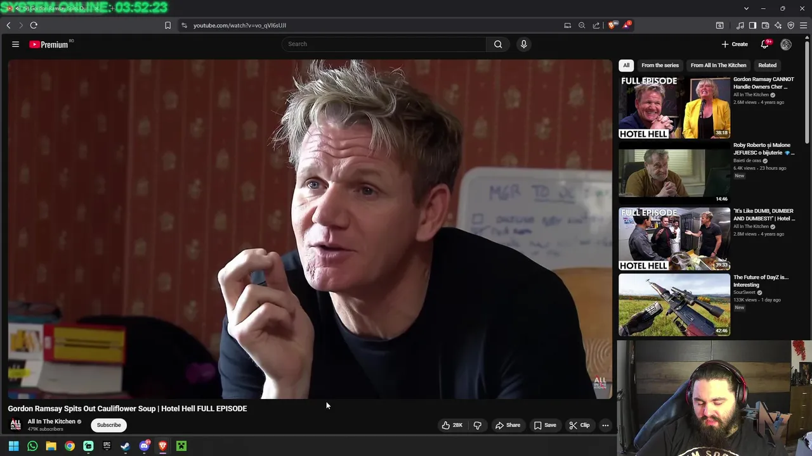Open the browser main hamburger menu
The width and height of the screenshot is (812, 456).
coord(803,25)
